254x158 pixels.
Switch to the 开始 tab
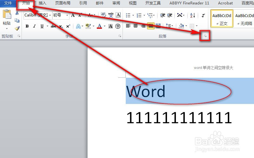pyautogui.click(x=26, y=3)
